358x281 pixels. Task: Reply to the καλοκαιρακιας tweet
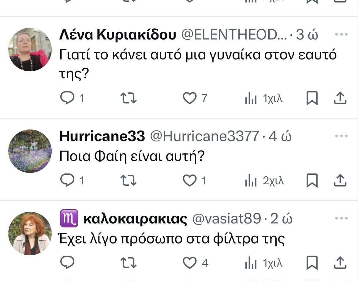pyautogui.click(x=67, y=263)
